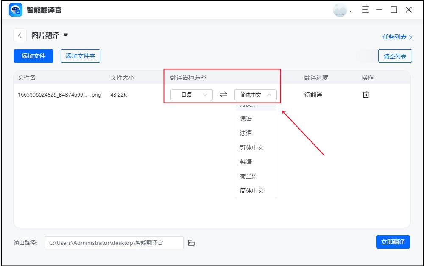Clear the list with 清空列表

point(395,55)
